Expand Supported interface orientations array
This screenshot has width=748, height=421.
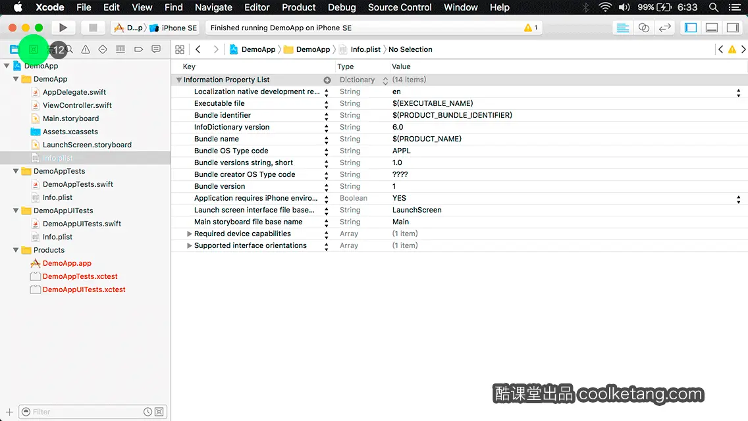(190, 245)
